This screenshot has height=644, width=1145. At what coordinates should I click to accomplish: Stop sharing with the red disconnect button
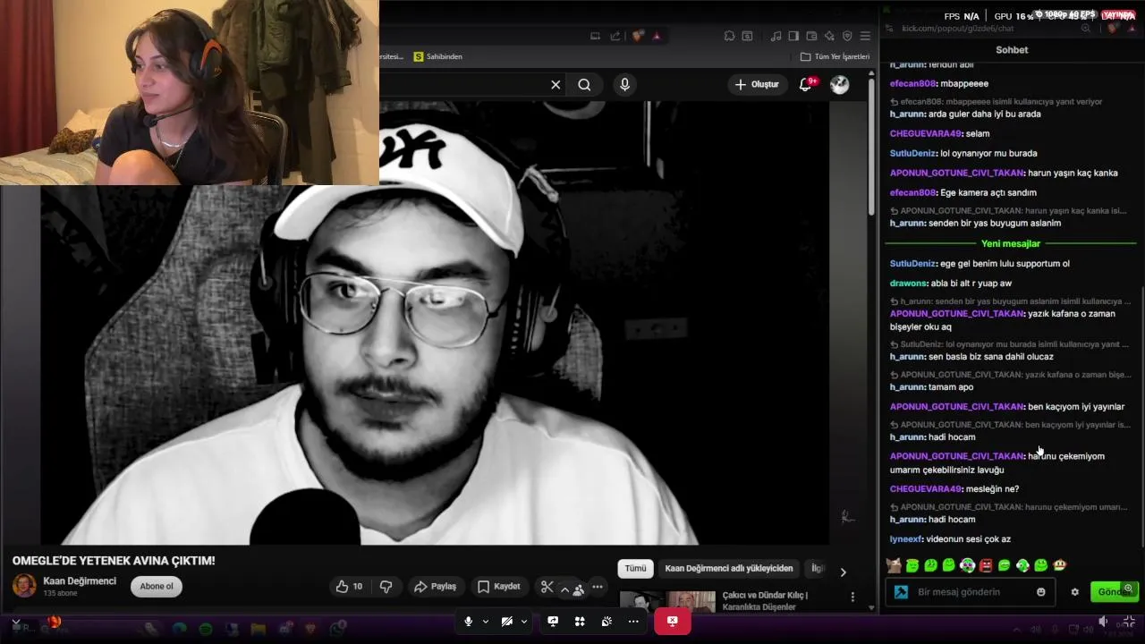pos(673,621)
